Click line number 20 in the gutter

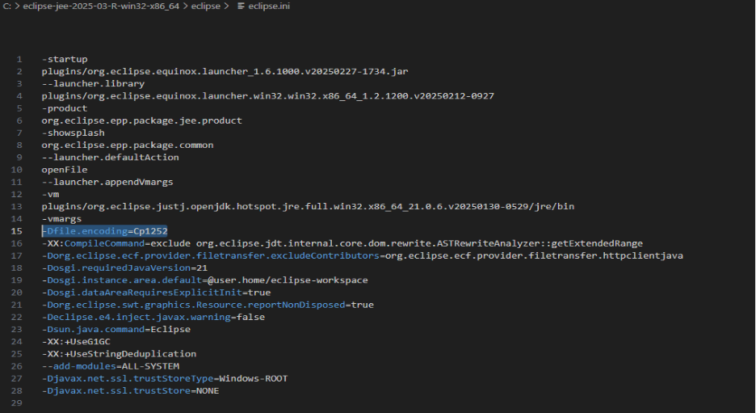point(17,293)
